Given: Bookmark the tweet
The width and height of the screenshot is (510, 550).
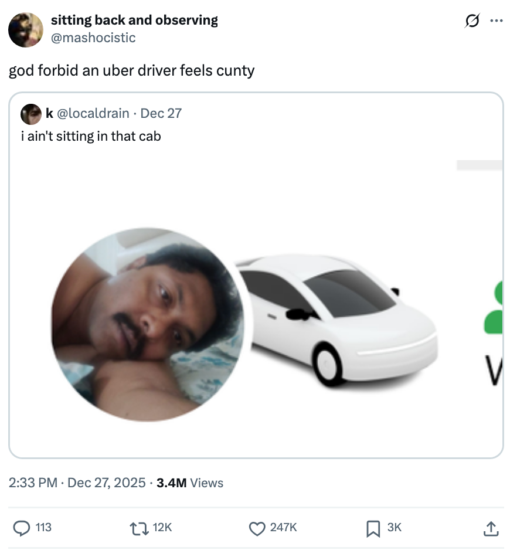Looking at the screenshot, I should pos(372,528).
